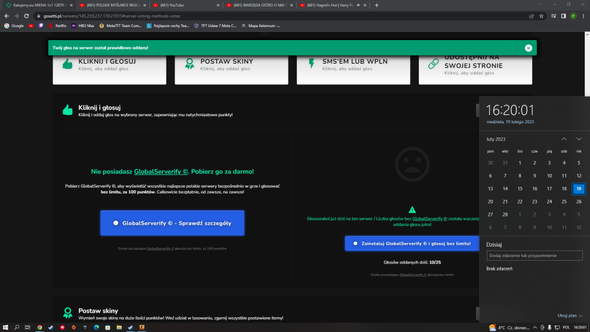Click the microphone icon in system tray

coord(549,327)
